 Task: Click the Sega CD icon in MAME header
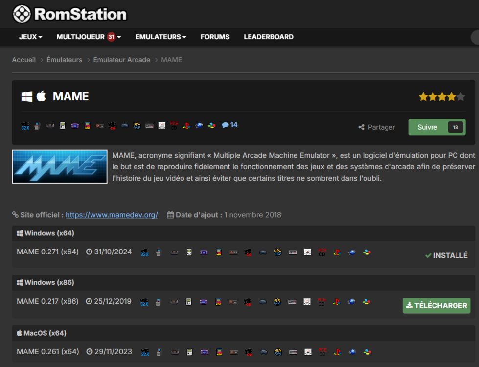pyautogui.click(x=112, y=126)
